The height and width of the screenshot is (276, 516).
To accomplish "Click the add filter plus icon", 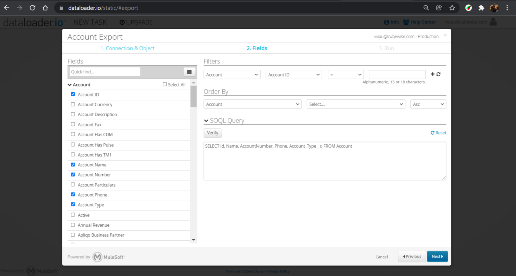I will point(432,74).
